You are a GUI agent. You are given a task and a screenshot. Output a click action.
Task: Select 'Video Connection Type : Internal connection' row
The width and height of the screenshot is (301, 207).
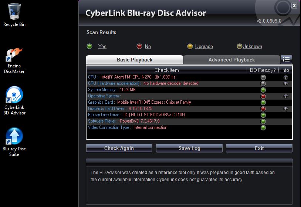189,127
